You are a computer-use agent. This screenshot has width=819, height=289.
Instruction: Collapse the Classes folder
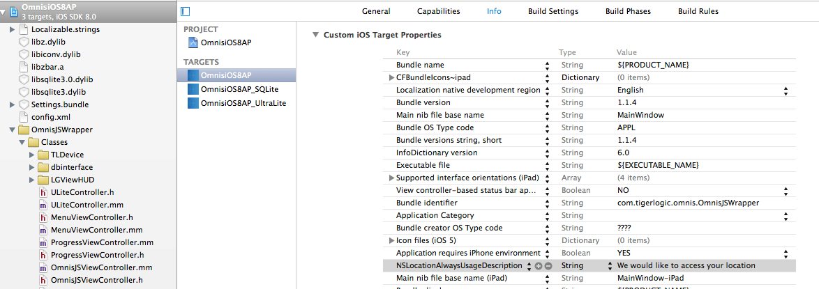point(22,142)
